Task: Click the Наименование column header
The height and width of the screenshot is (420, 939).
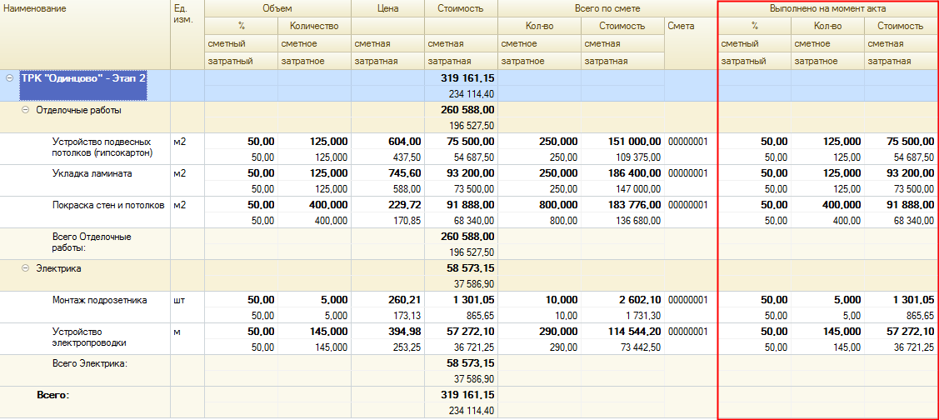Action: pyautogui.click(x=35, y=8)
